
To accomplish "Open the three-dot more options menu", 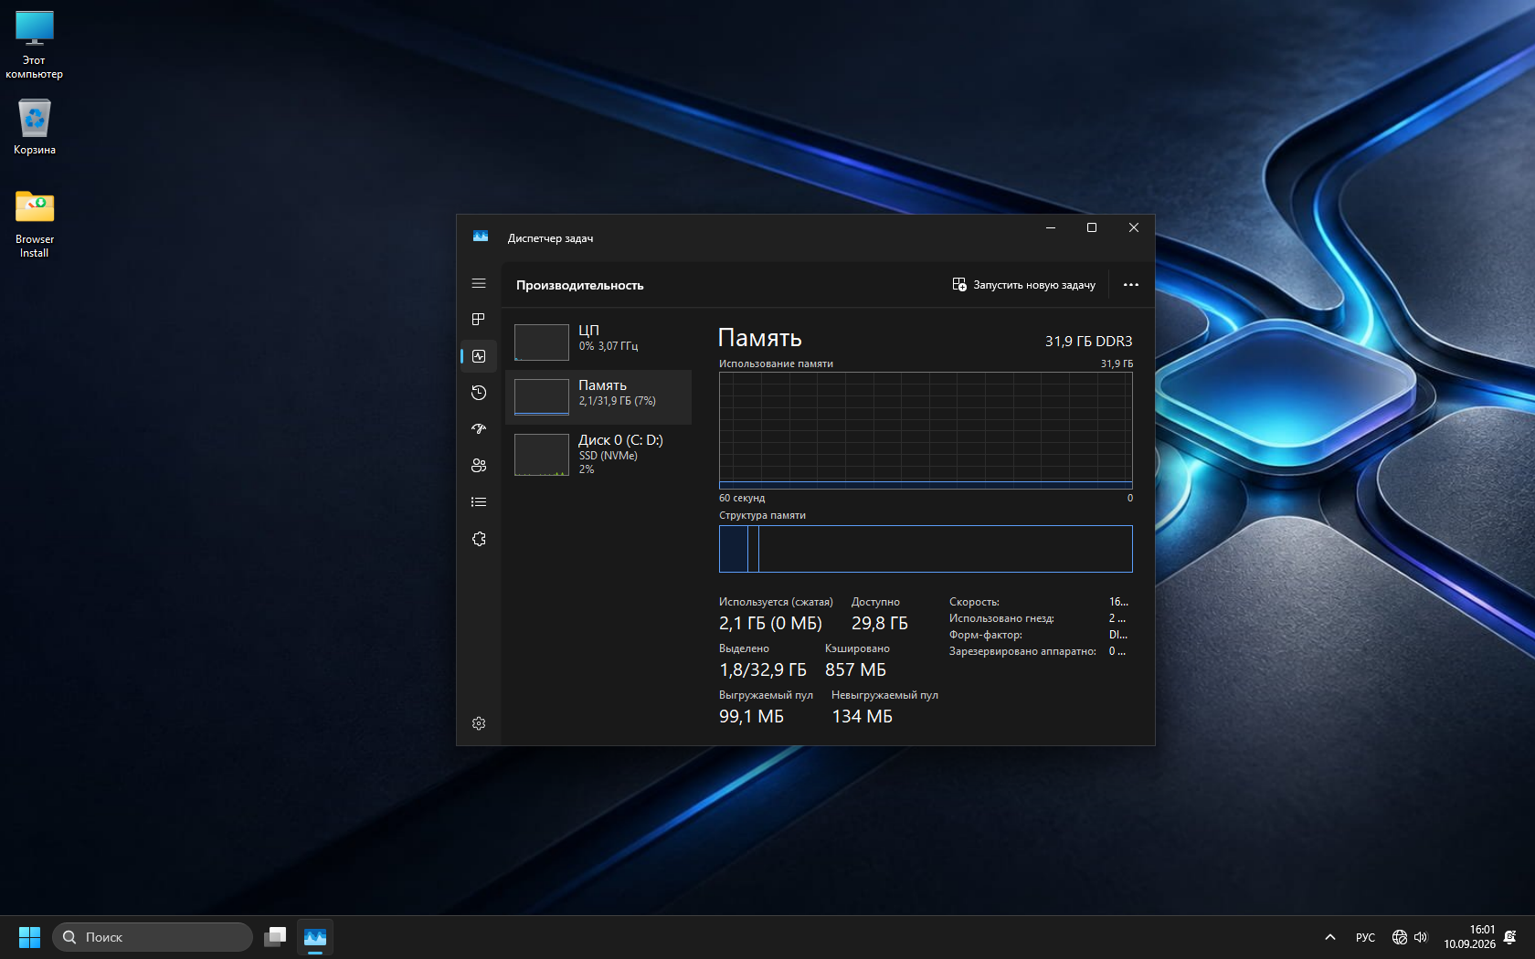I will (1131, 285).
